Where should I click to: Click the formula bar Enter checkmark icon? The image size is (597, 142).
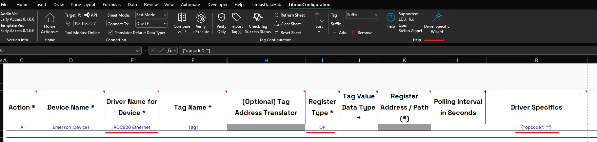coord(161,50)
